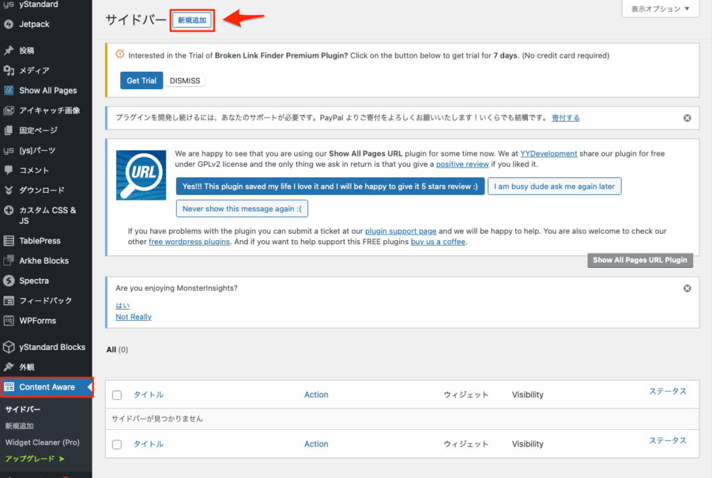Click the WPForms icon
Screen dimensions: 712x478
click(8, 321)
